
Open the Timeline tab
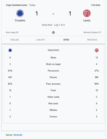click(14, 40)
